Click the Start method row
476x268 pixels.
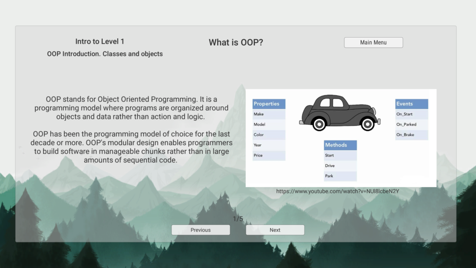340,155
